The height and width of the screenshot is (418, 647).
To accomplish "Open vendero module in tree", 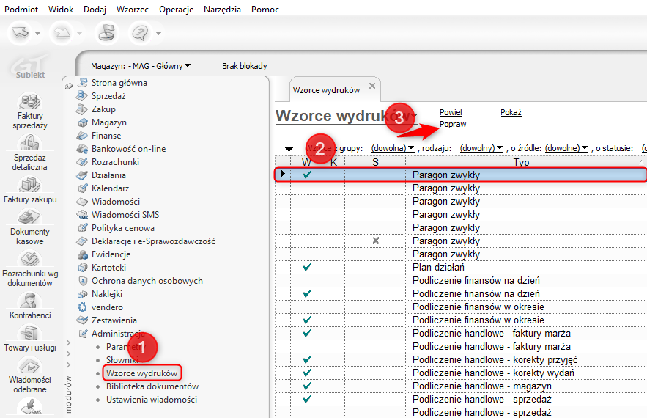I will (x=107, y=307).
